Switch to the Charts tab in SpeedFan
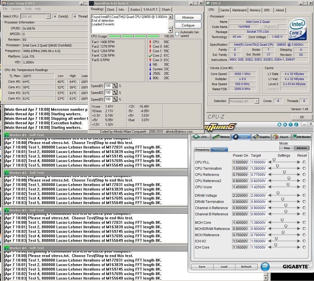 click(x=166, y=9)
